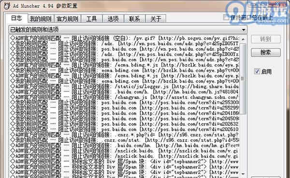
Task: Click the log list scrollbar thumb
Action: click(243, 79)
